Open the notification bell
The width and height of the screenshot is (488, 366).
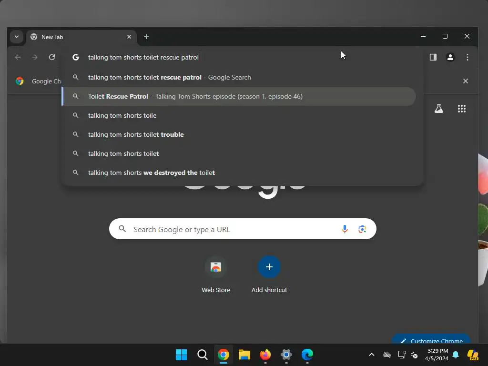tap(456, 355)
